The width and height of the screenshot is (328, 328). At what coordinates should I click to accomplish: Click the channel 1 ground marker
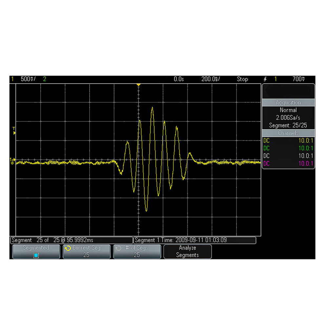pyautogui.click(x=12, y=161)
